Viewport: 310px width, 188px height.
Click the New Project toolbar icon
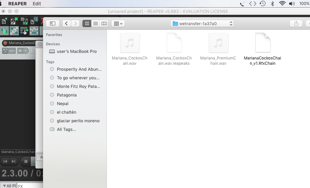pyautogui.click(x=4, y=21)
